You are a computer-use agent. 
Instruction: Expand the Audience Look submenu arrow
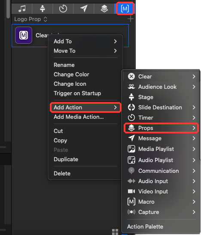pos(194,87)
